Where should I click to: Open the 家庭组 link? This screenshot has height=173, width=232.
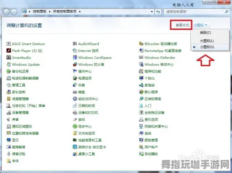pyautogui.click(x=149, y=85)
